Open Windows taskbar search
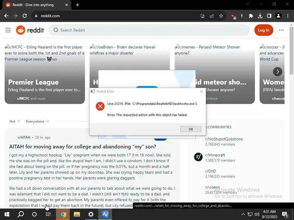The width and height of the screenshot is (294, 220). 21,214
